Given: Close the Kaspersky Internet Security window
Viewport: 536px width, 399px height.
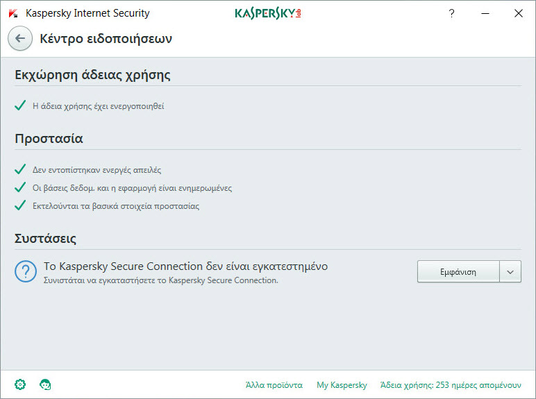Looking at the screenshot, I should [x=518, y=13].
